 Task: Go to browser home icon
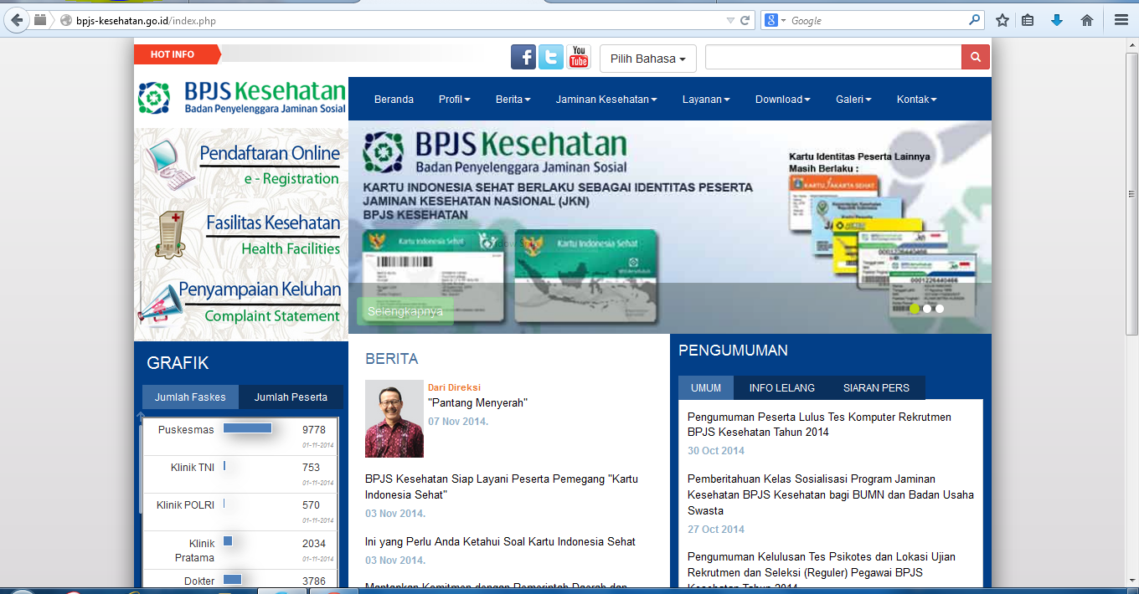point(1087,20)
